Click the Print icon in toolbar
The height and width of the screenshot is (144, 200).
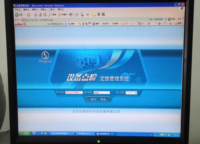pos(82,14)
